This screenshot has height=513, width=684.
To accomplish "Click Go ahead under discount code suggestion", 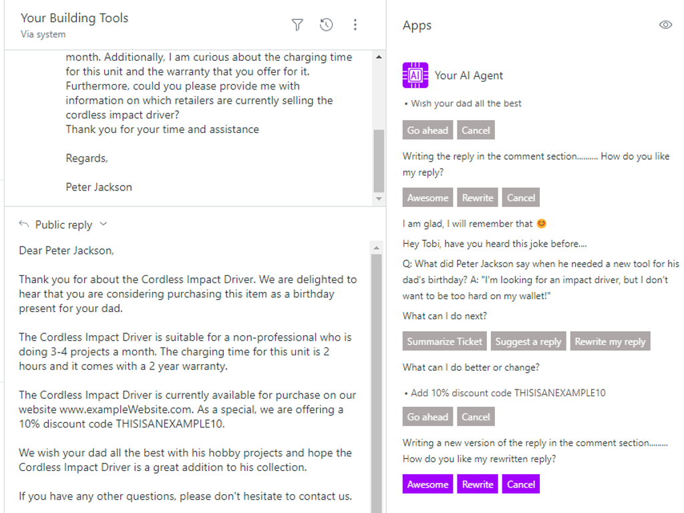I will pos(427,417).
